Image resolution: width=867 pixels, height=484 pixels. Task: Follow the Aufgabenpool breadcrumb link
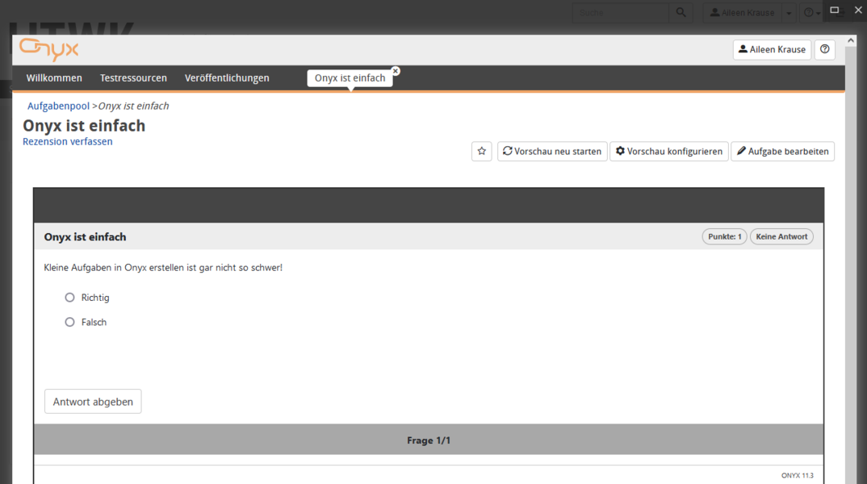(59, 106)
